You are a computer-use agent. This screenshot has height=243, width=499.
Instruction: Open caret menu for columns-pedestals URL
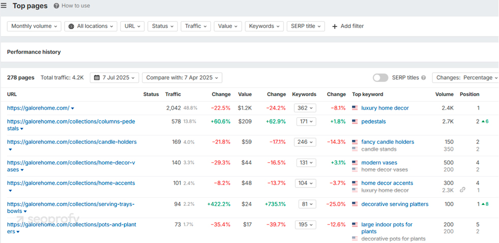22,129
